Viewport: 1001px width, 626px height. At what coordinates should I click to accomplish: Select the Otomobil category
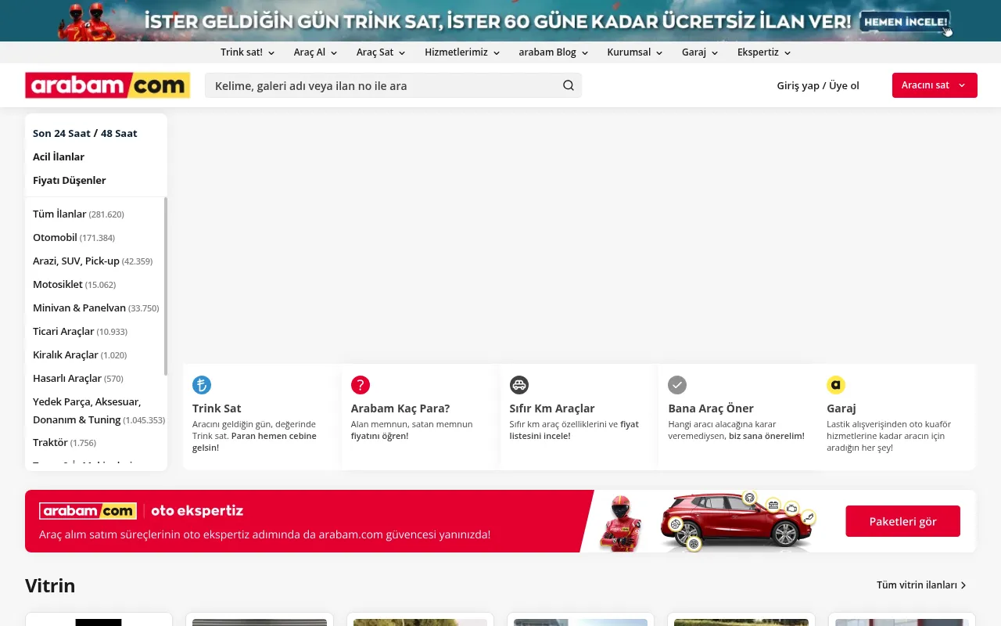74,237
